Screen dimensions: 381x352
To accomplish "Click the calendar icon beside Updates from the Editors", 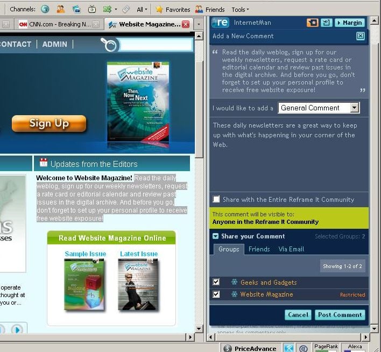I will pyautogui.click(x=44, y=163).
